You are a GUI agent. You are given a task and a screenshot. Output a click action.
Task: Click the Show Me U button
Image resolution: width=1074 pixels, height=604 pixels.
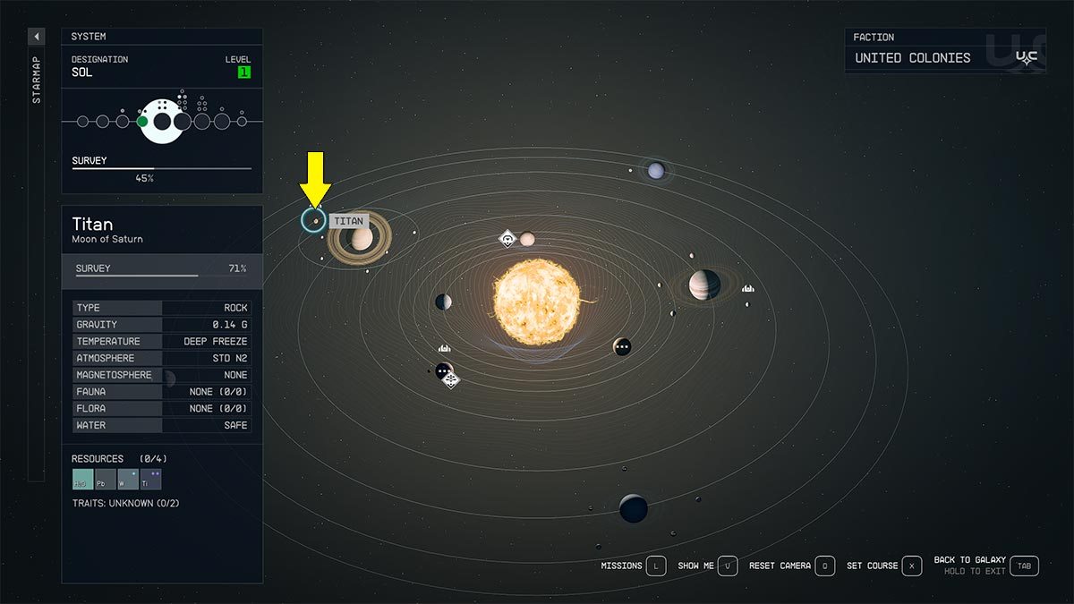click(x=728, y=566)
